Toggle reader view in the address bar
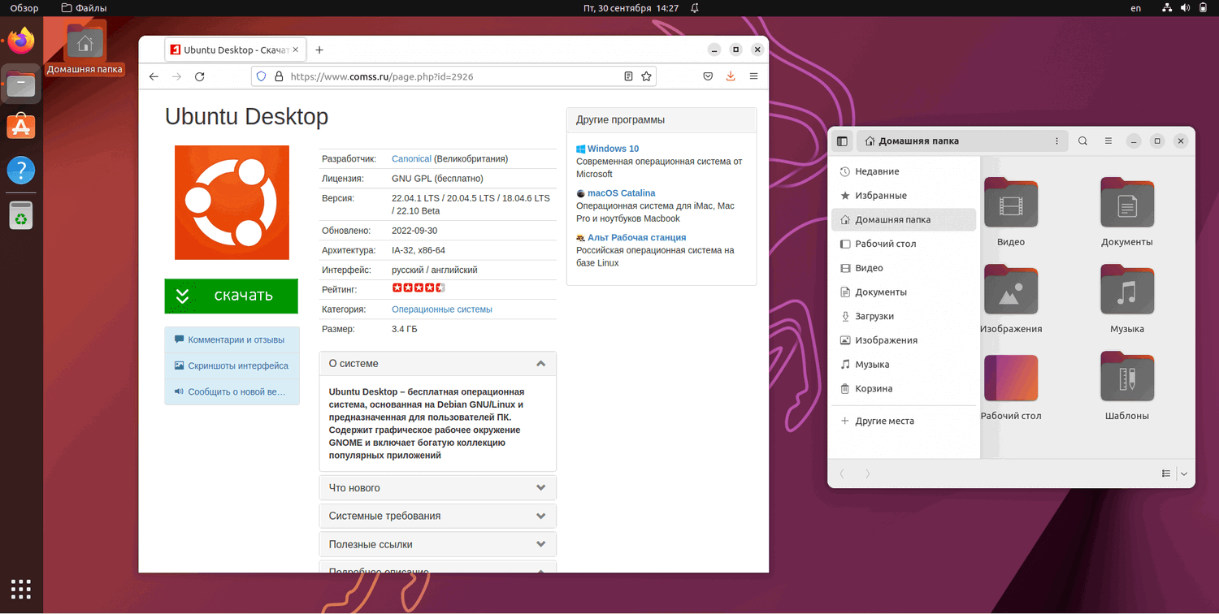 628,76
